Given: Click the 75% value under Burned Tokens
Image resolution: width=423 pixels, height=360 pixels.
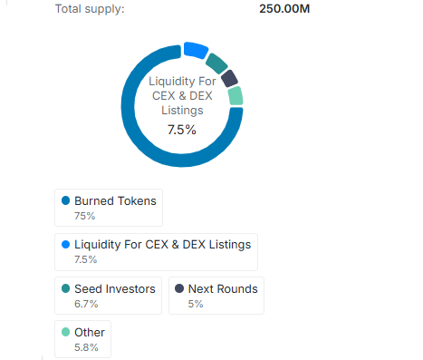Looking at the screenshot, I should pos(85,216).
